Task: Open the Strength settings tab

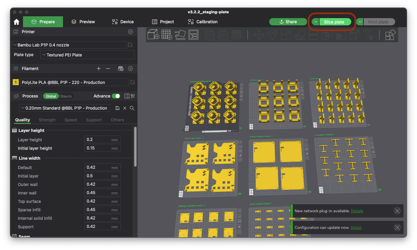Action: (47, 120)
